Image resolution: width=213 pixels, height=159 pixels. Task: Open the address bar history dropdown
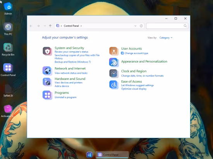point(135,26)
